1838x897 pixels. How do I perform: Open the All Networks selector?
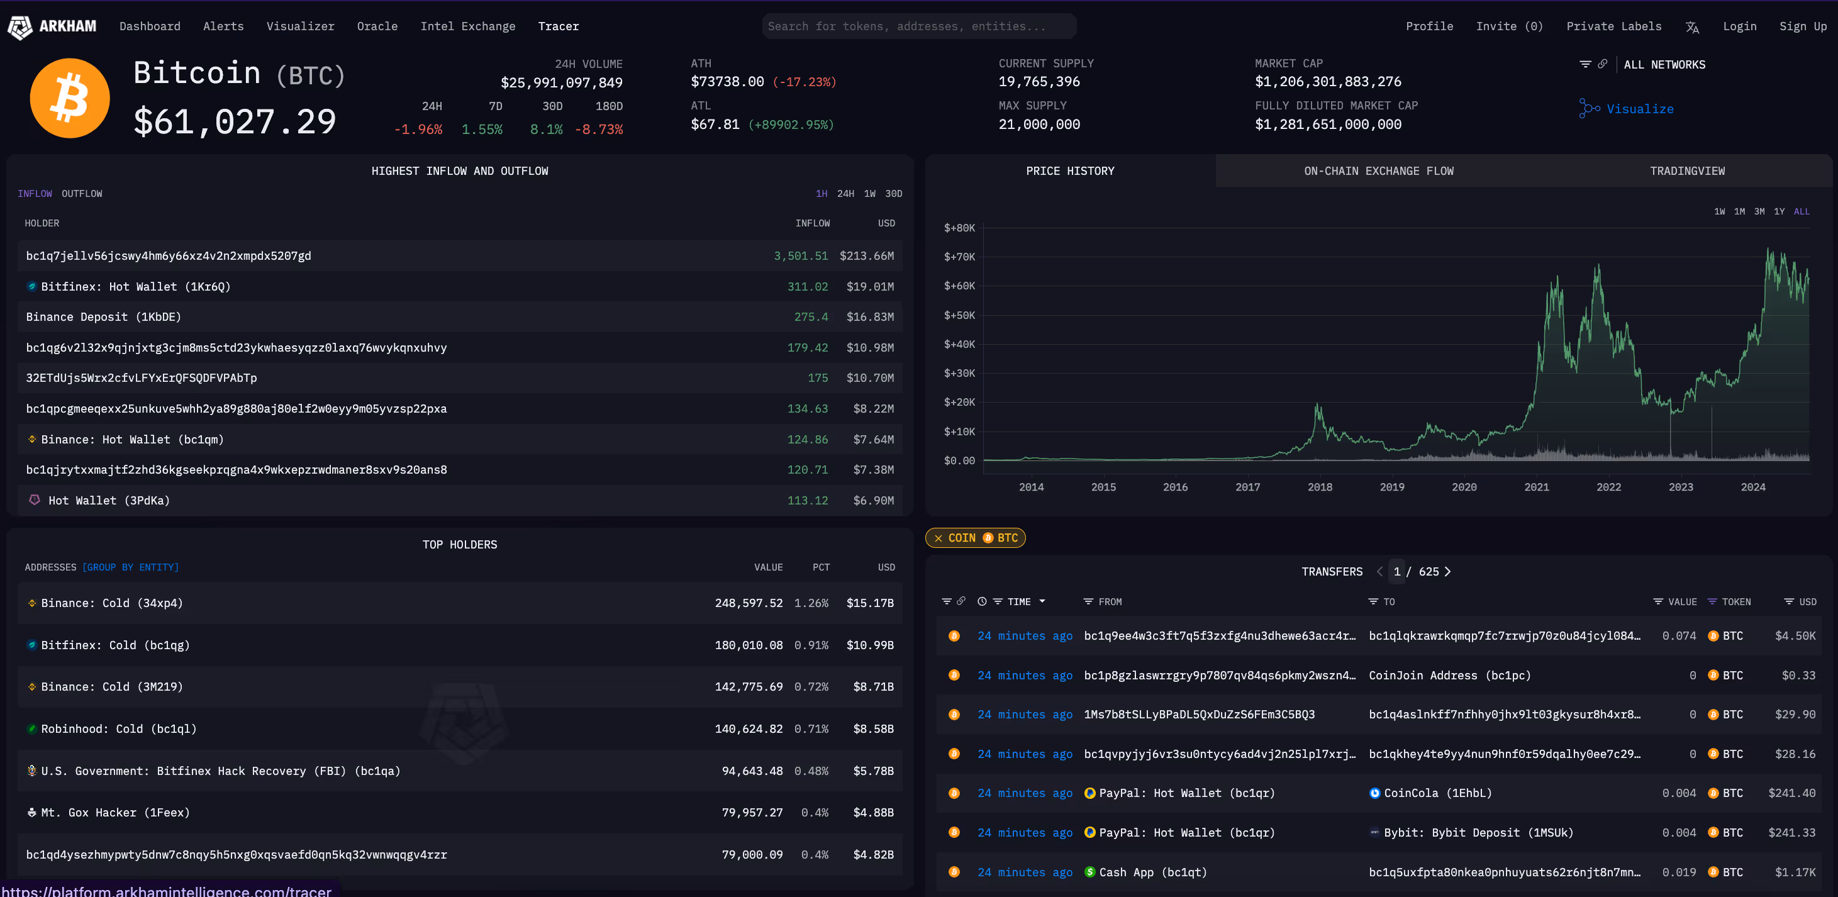(x=1664, y=65)
